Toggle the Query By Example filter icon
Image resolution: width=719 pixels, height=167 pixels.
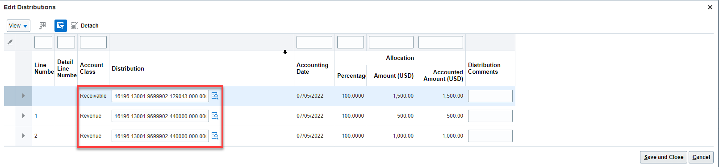[x=61, y=26]
